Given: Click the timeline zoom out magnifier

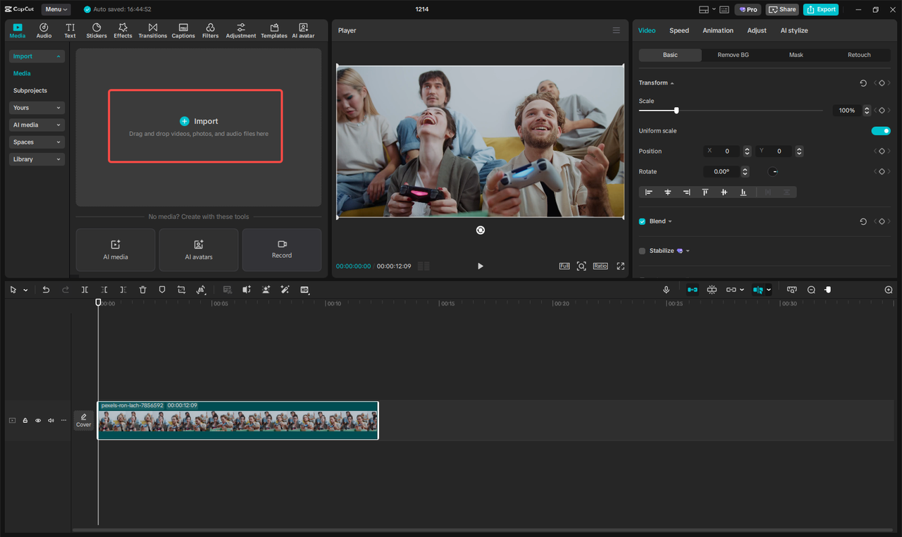Looking at the screenshot, I should [x=811, y=290].
